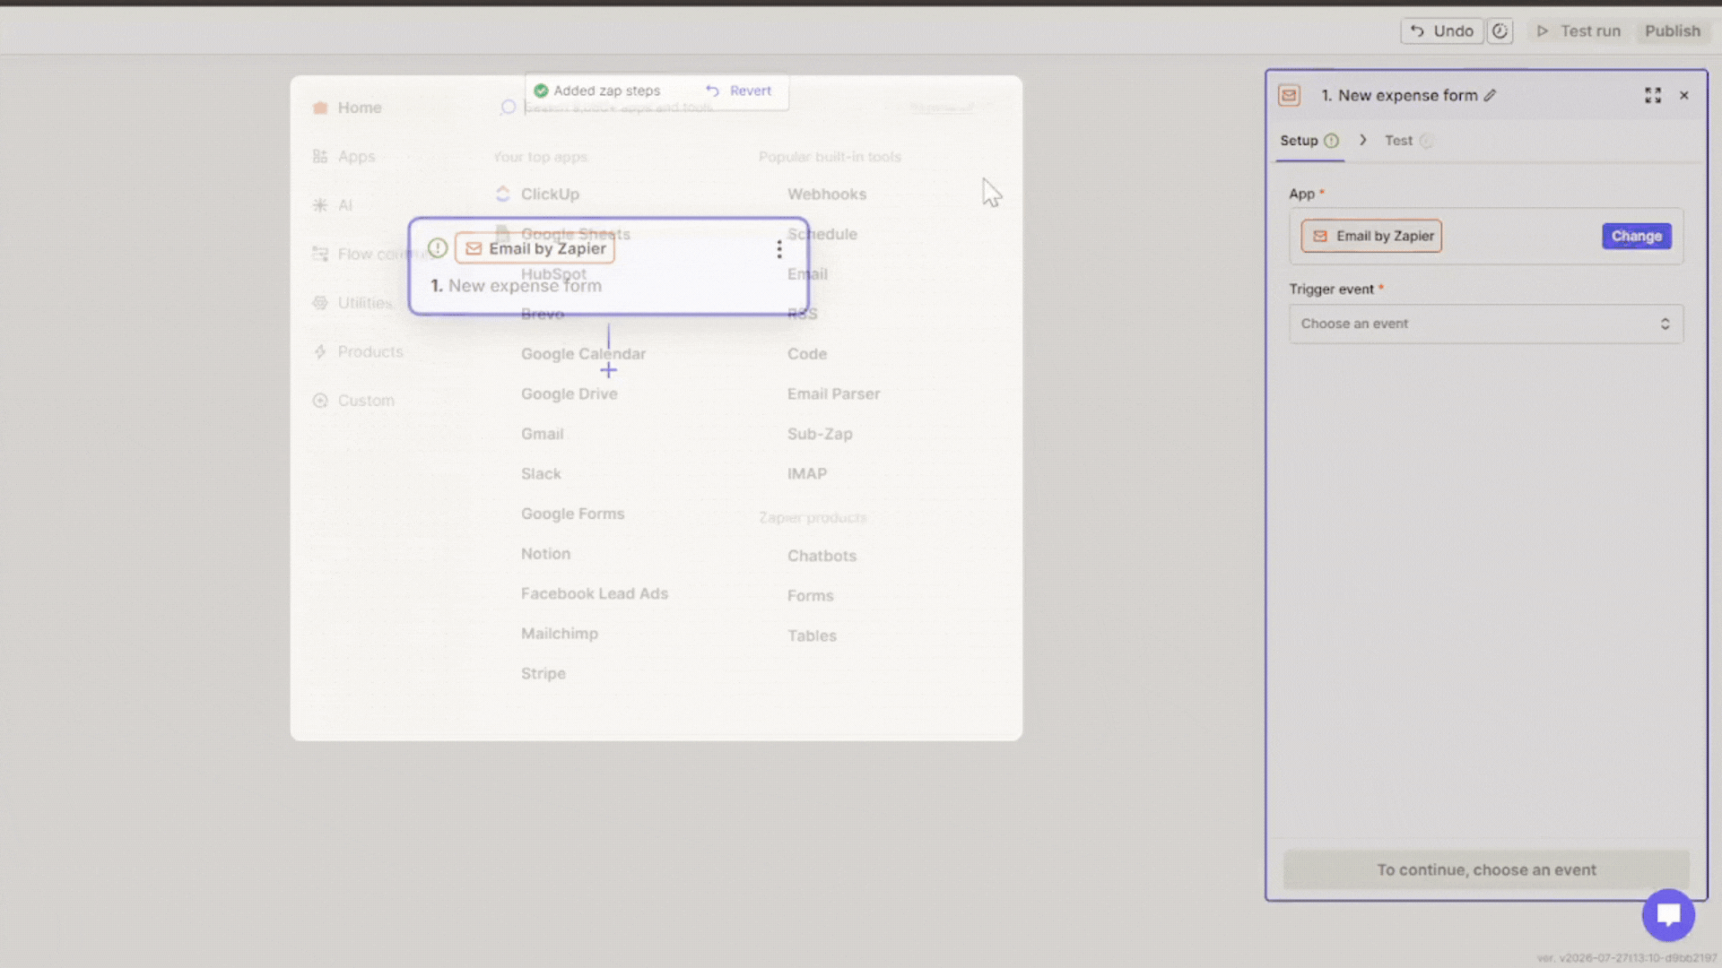Click the step warning icon
The height and width of the screenshot is (968, 1722).
438,248
